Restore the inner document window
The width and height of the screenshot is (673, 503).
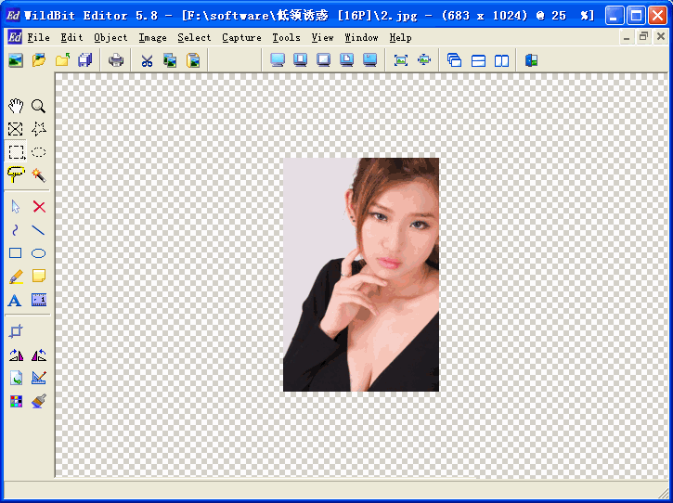(643, 37)
